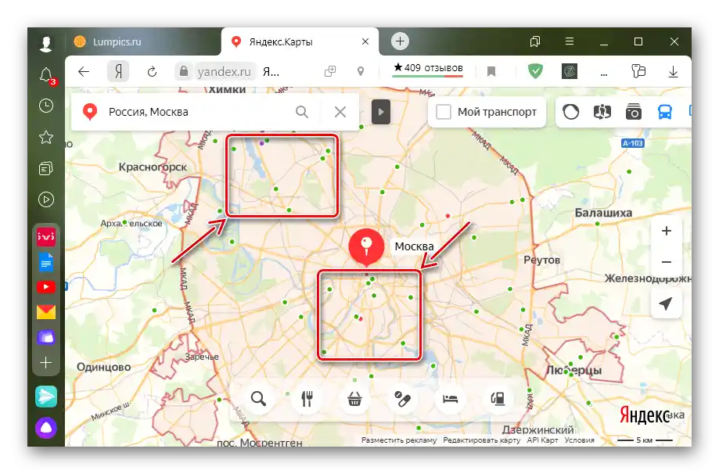Open API Карт link
This screenshot has width=719, height=474.
542,440
